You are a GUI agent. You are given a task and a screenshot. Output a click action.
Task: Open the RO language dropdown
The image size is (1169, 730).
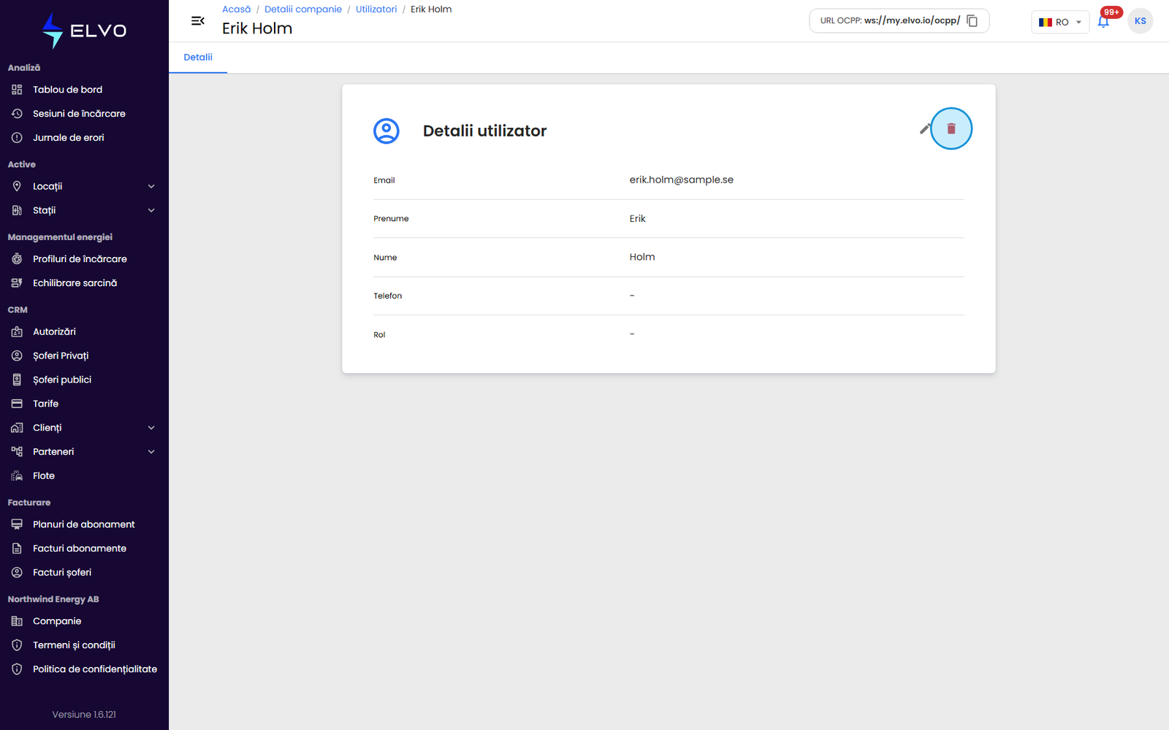click(1060, 22)
